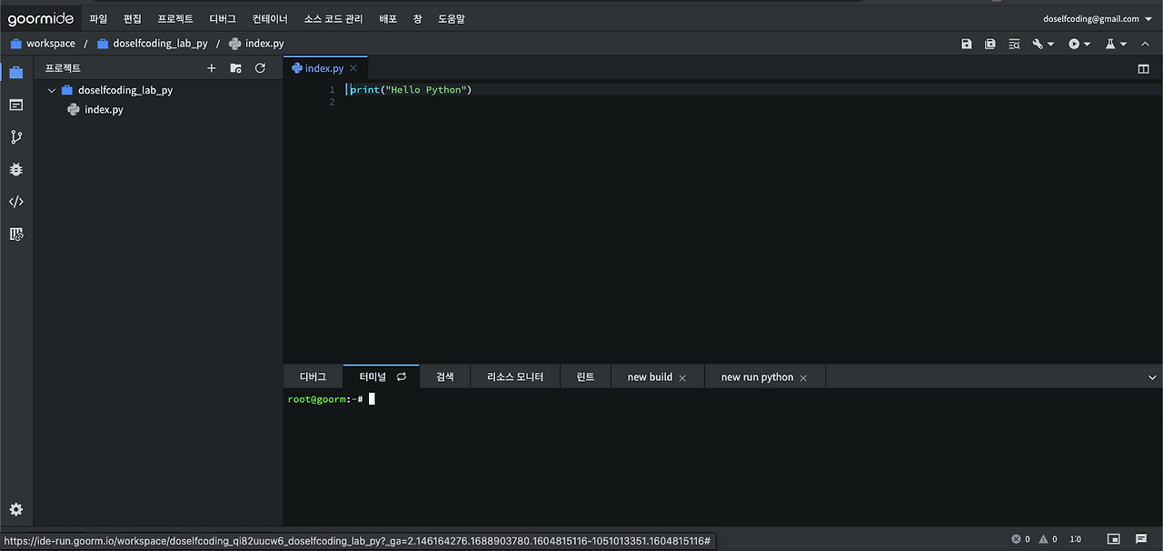Open the source control branch icon in sidebar
Image resolution: width=1163 pixels, height=551 pixels.
15,137
